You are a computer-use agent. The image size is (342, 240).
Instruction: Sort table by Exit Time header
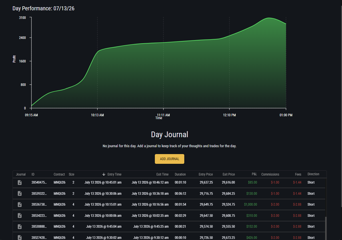162,174
